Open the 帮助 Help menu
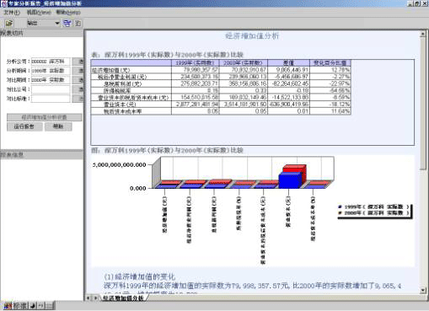The image size is (429, 311). [x=68, y=13]
